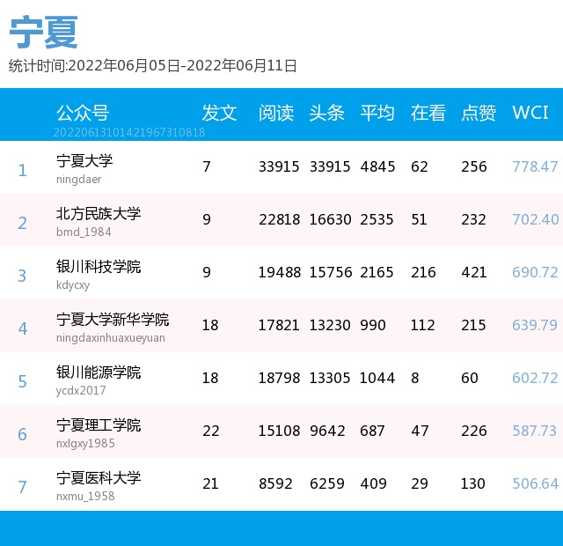The width and height of the screenshot is (563, 546).
Task: Click the 平均 column header
Action: 377,113
